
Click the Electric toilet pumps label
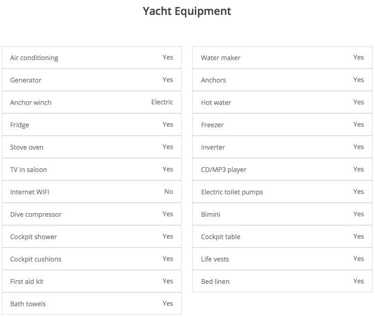[232, 192]
